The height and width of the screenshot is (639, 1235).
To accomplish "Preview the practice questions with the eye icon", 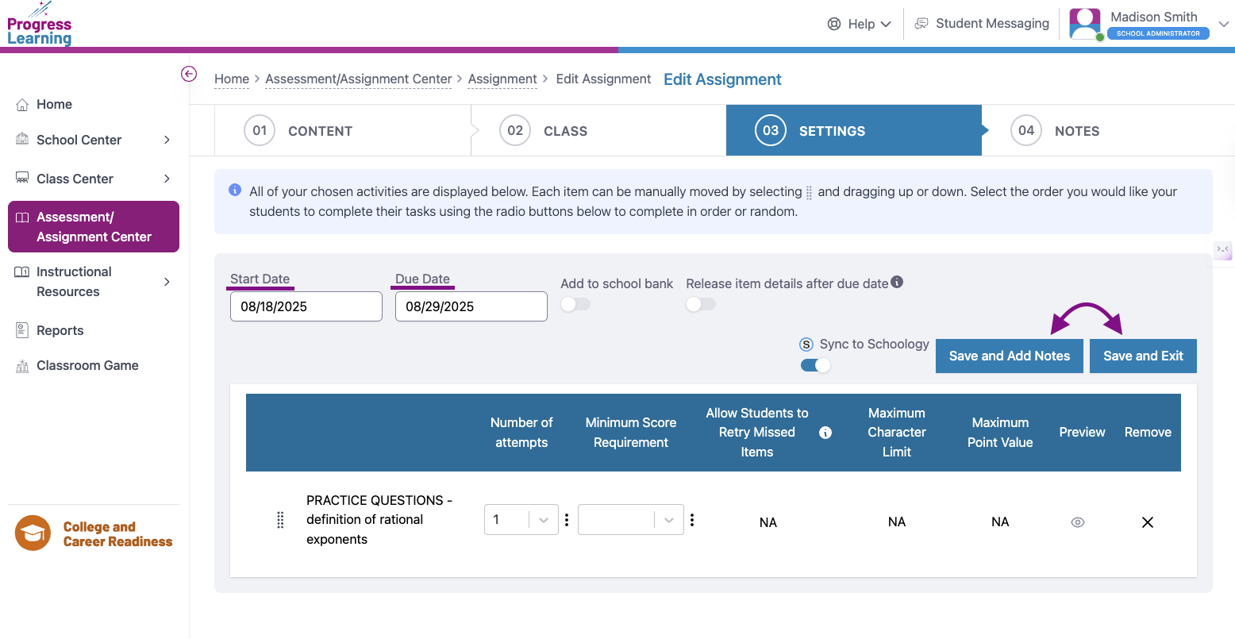I will [1078, 522].
